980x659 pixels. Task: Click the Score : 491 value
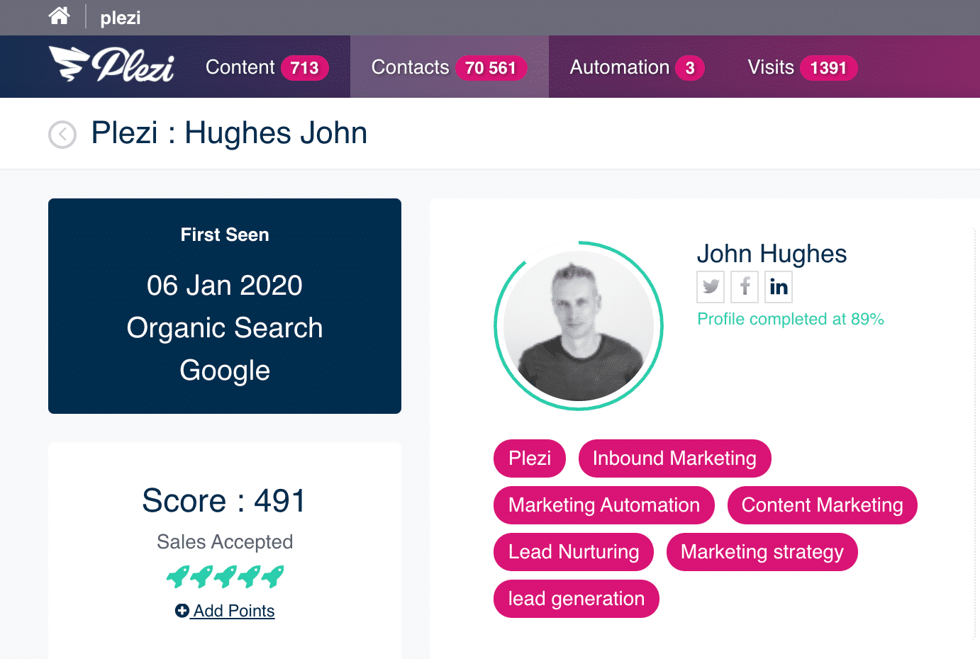224,501
